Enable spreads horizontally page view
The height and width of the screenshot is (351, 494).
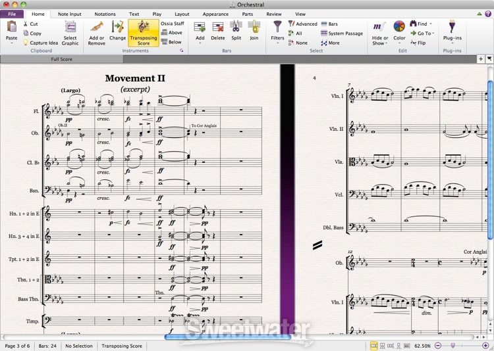(x=373, y=346)
